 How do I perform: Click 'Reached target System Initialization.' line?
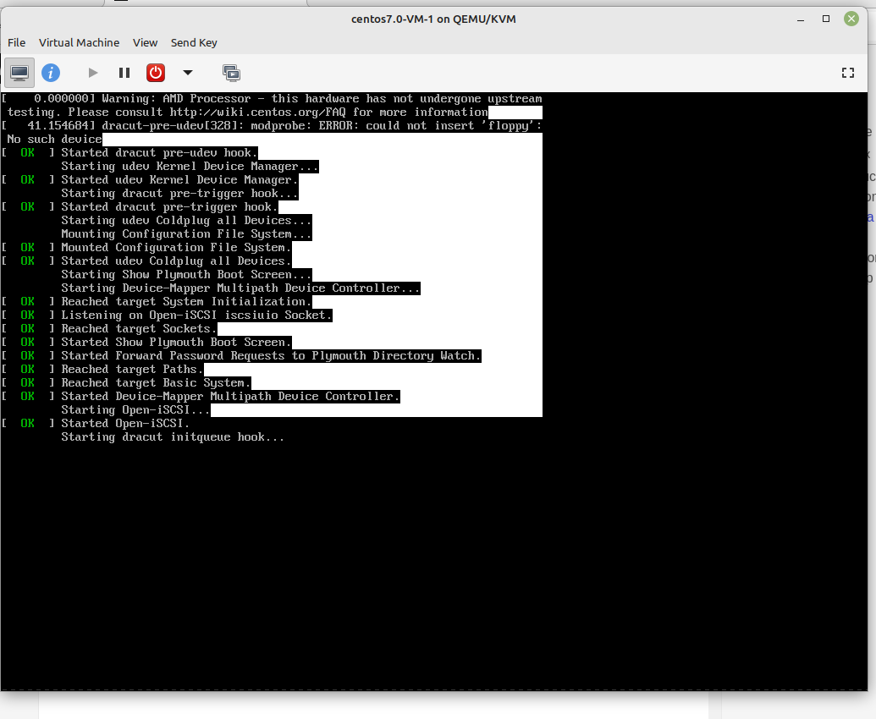tap(186, 301)
